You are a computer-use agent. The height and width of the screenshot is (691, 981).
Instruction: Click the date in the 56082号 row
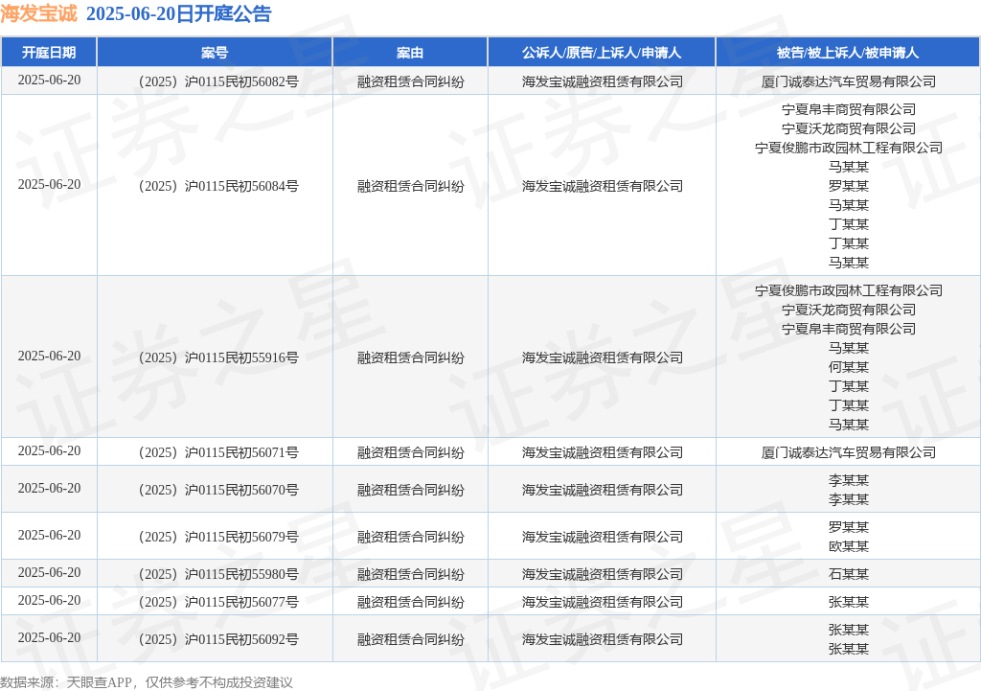click(x=49, y=81)
